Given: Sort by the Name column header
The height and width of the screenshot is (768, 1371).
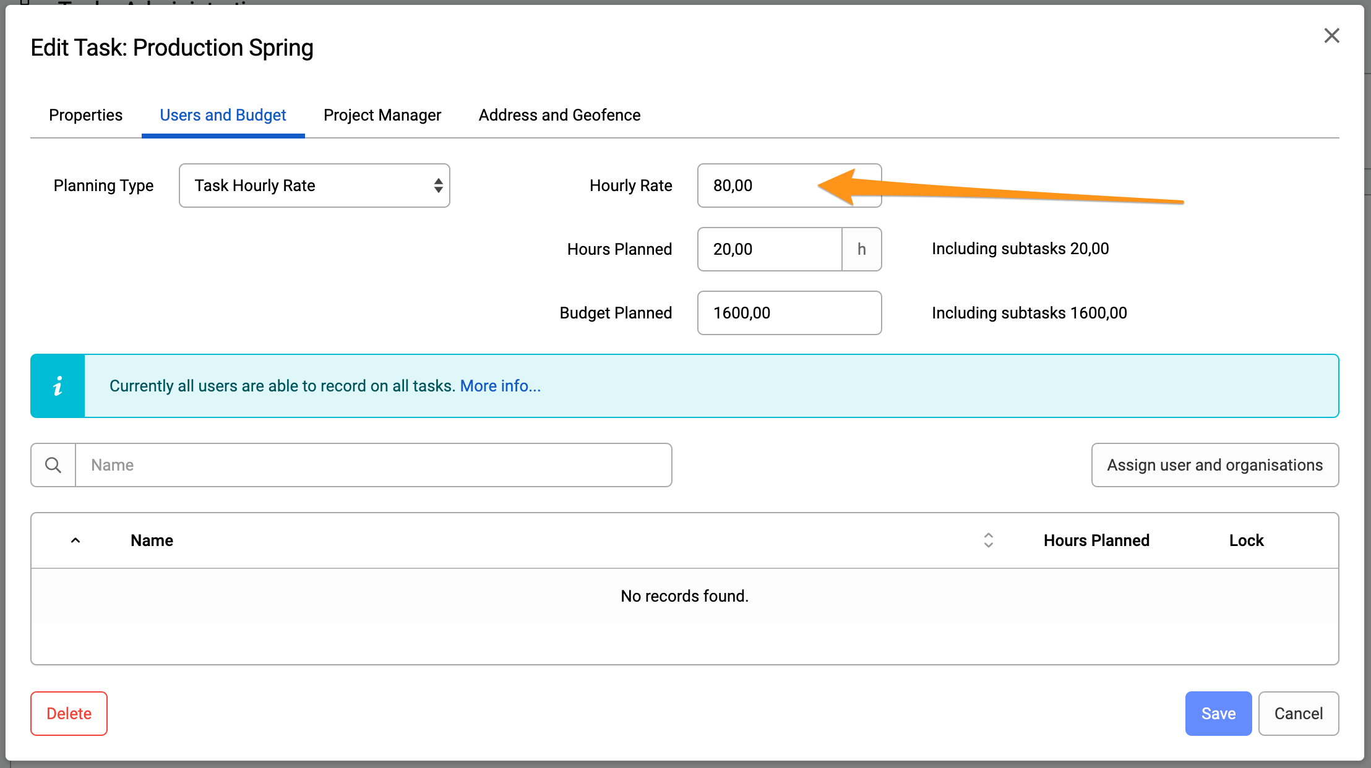Looking at the screenshot, I should coord(152,540).
